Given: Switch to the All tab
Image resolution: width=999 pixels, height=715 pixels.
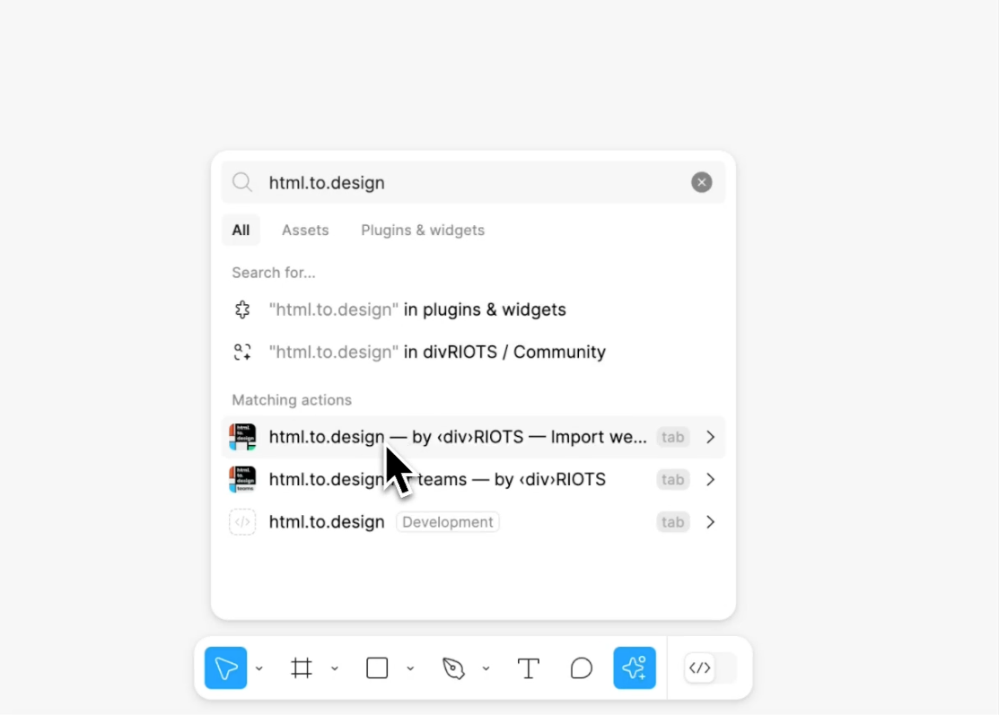Looking at the screenshot, I should click(241, 230).
